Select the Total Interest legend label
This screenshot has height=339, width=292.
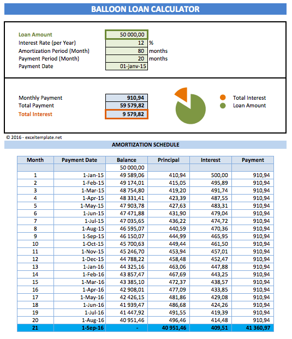[249, 98]
